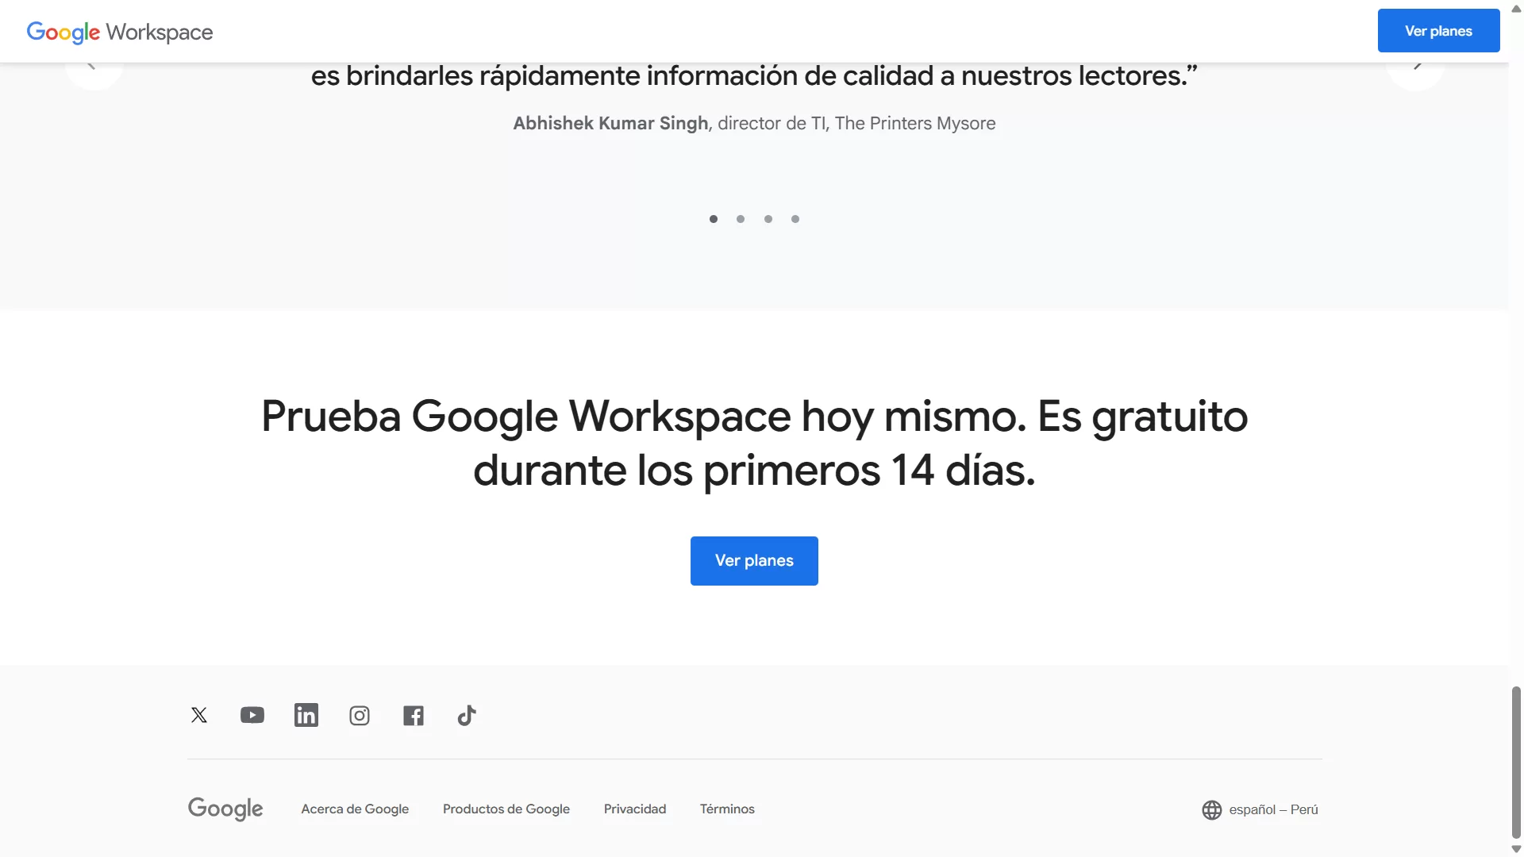Select the third carousel dot indicator

click(x=768, y=219)
